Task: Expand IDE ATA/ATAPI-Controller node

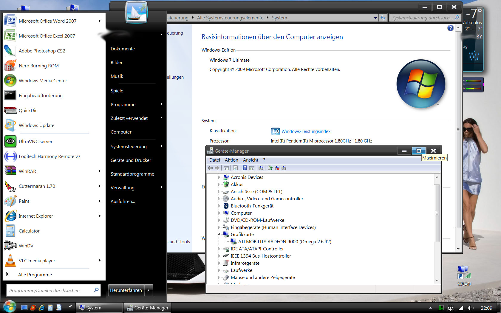Action: [219, 249]
